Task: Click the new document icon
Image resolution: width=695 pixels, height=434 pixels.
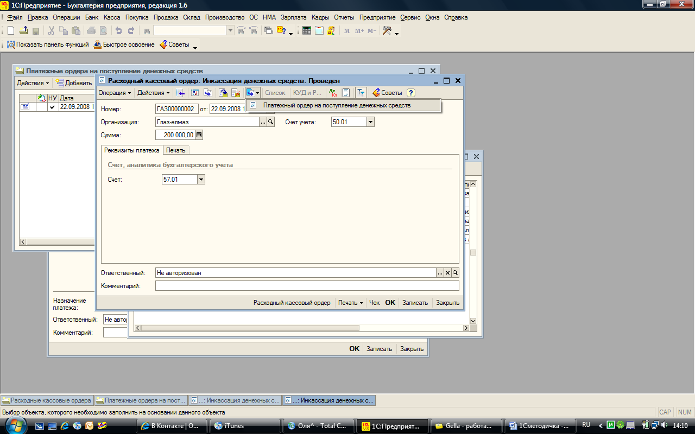Action: 10,31
